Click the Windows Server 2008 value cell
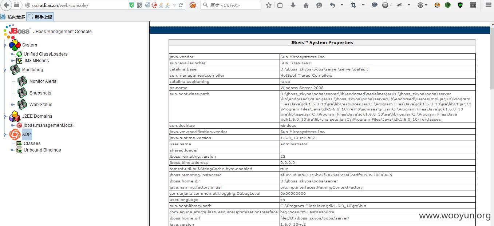The height and width of the screenshot is (226, 494). click(x=378, y=88)
